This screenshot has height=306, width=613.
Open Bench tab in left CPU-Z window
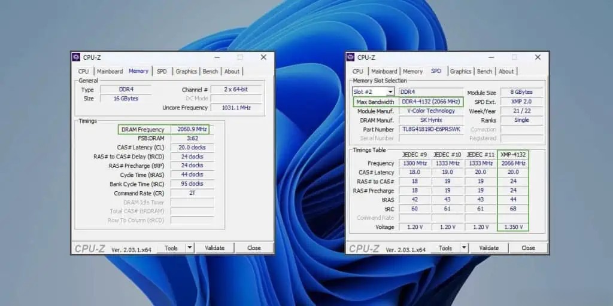pos(210,72)
